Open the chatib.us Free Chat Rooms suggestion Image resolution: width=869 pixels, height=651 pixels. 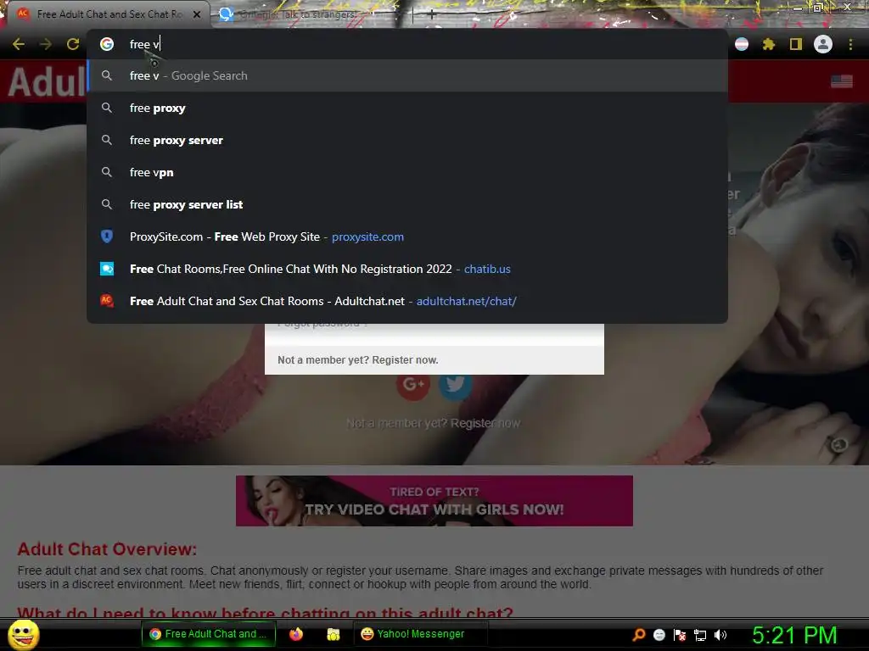click(x=407, y=269)
